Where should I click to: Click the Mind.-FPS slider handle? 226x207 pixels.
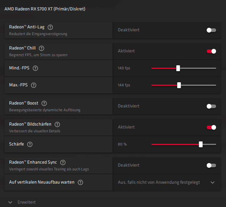(178, 68)
